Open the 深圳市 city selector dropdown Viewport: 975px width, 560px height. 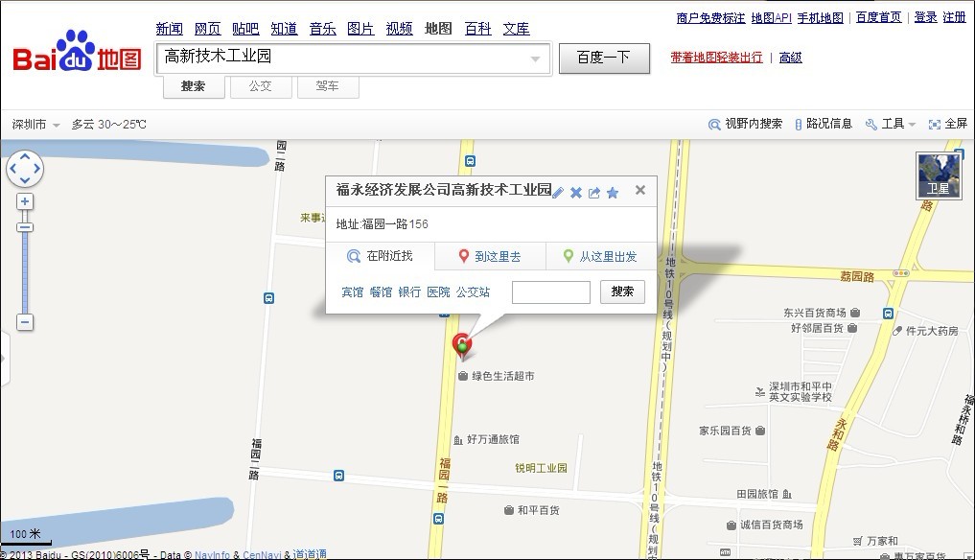(x=36, y=125)
